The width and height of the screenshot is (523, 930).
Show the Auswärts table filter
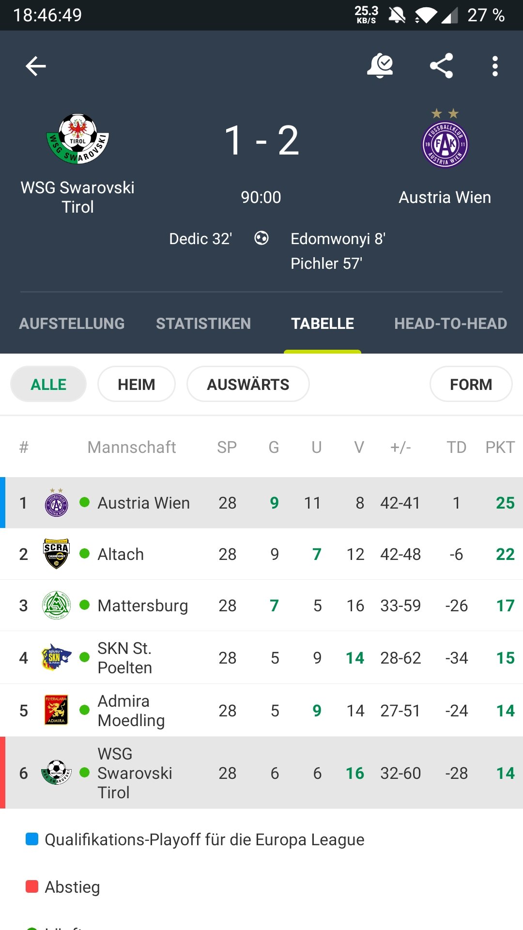coord(248,384)
